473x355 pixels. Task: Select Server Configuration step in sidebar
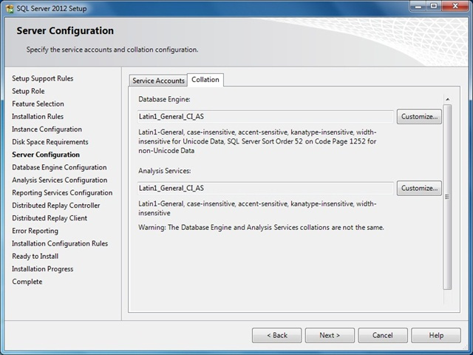46,155
